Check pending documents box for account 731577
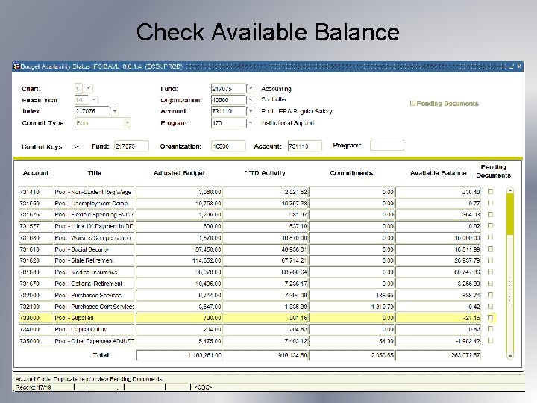 pyautogui.click(x=491, y=226)
